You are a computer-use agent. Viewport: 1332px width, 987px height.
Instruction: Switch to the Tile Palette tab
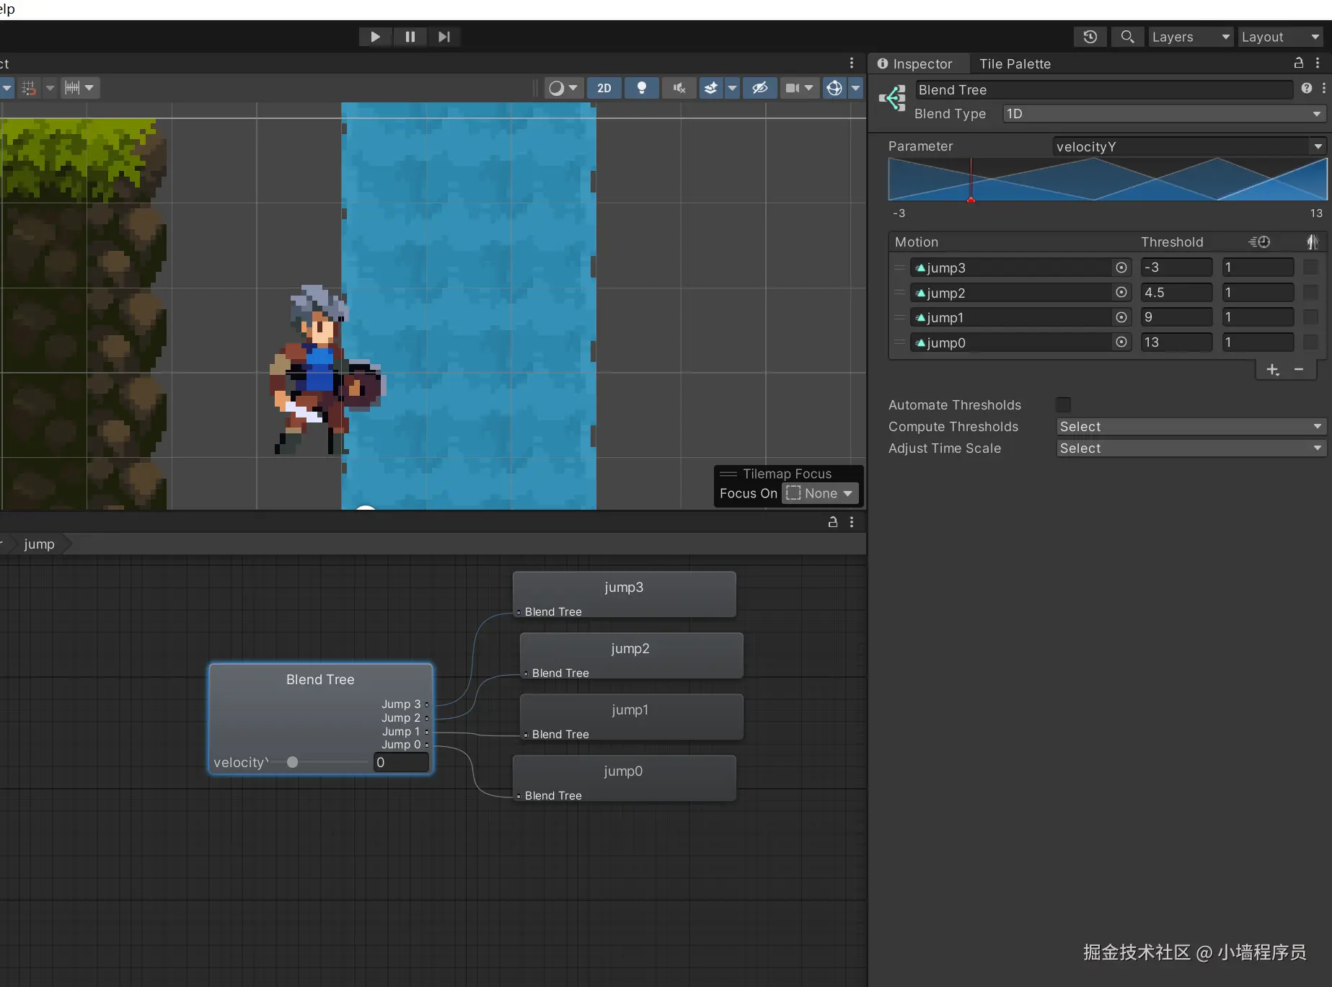[x=1015, y=64]
